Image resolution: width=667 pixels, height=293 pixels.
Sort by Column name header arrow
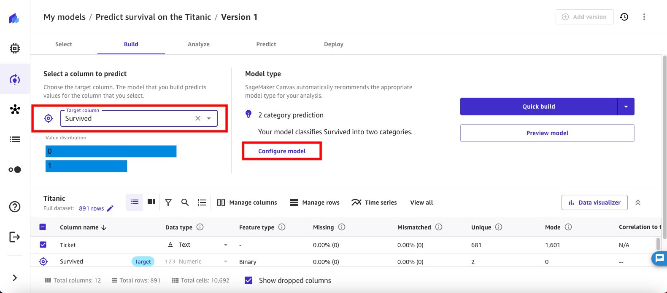click(x=104, y=227)
